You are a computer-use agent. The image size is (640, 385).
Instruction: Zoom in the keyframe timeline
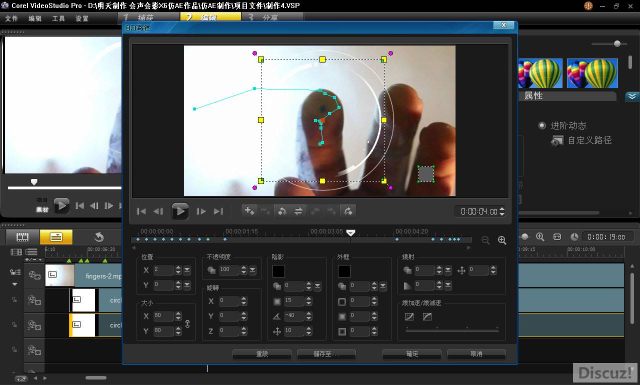[502, 240]
